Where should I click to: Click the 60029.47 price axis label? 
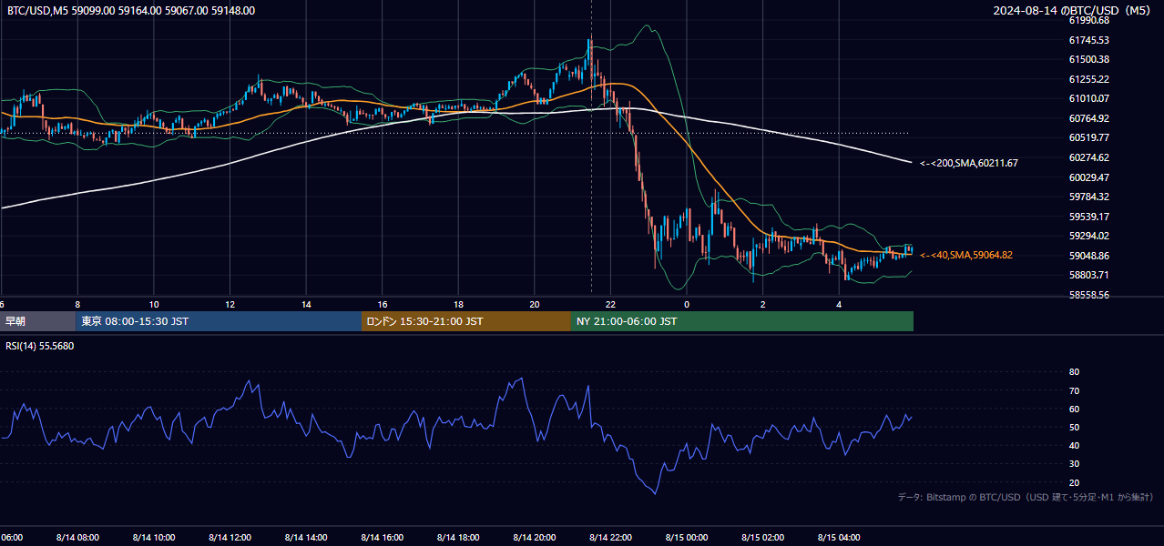click(1088, 177)
